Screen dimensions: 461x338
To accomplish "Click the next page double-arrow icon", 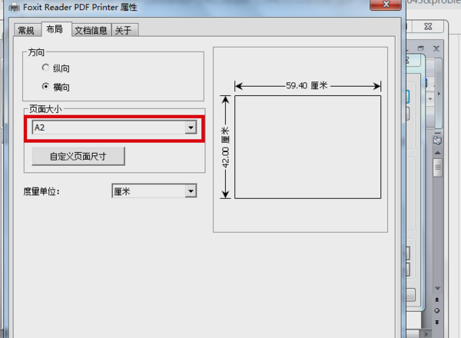I will click(437, 322).
